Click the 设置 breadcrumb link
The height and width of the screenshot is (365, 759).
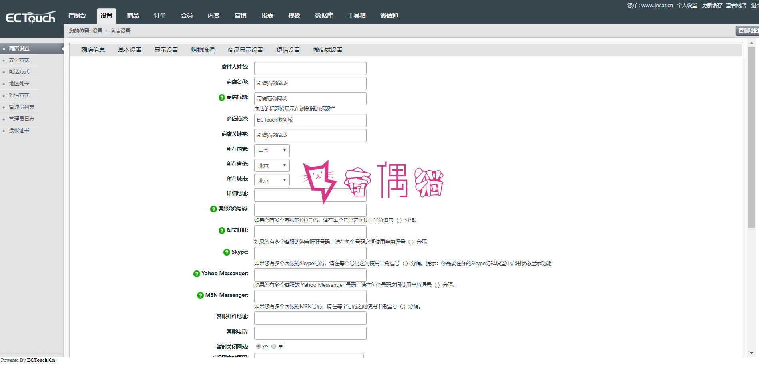[98, 31]
